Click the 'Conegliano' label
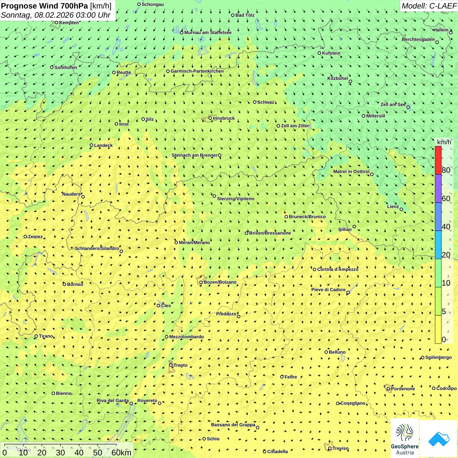The image size is (458, 458). (x=353, y=403)
